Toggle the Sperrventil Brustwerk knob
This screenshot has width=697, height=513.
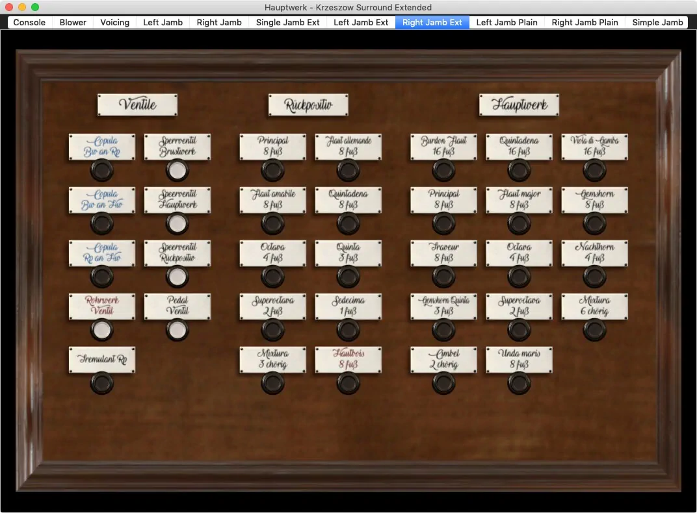[x=178, y=171]
